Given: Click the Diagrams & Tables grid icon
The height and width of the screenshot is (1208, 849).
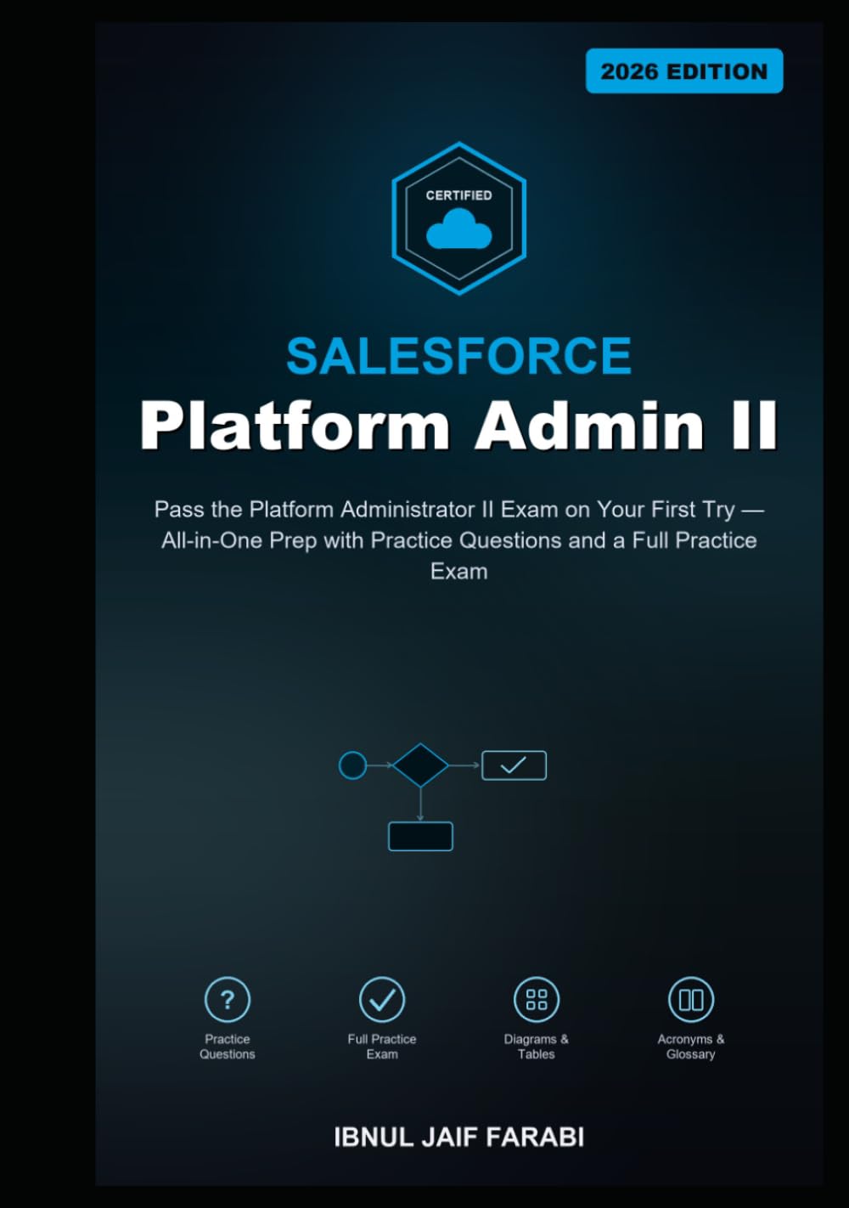Looking at the screenshot, I should [537, 1000].
